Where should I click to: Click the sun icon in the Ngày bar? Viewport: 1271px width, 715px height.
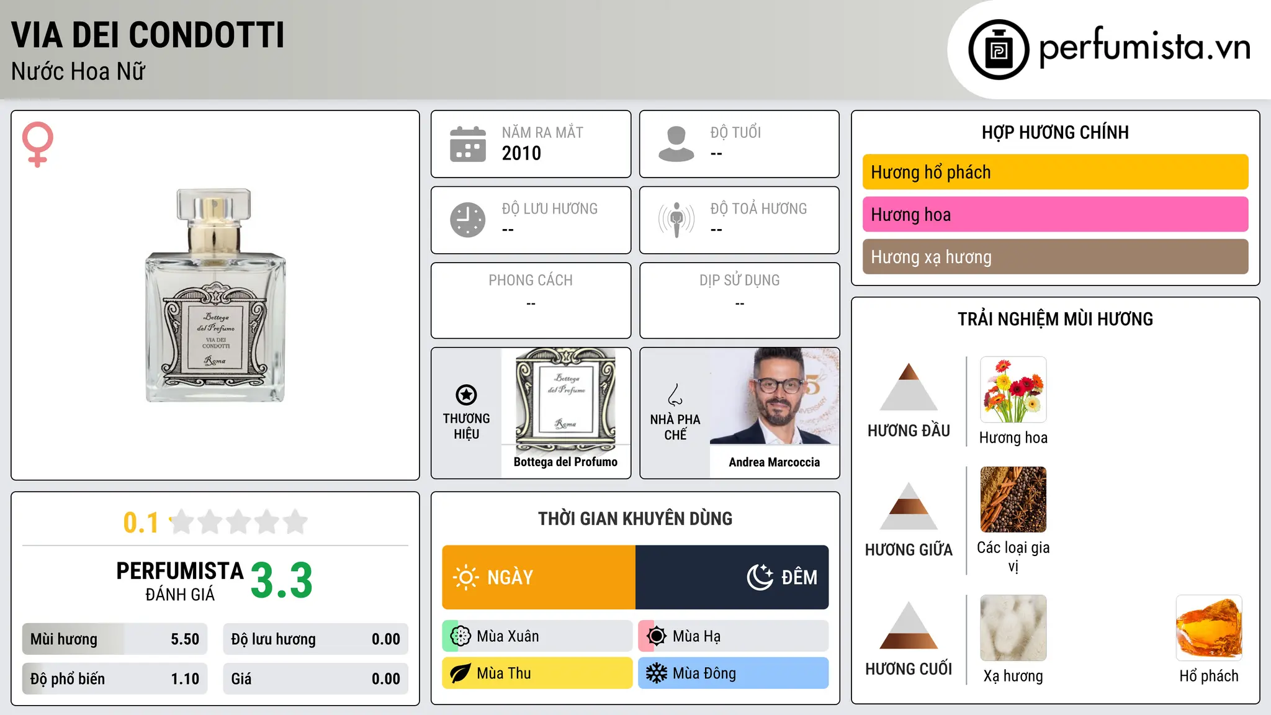point(466,577)
